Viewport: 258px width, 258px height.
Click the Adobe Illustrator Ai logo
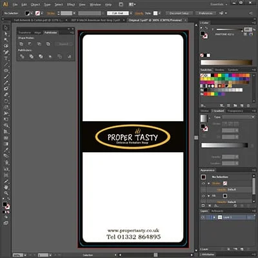(5, 4)
